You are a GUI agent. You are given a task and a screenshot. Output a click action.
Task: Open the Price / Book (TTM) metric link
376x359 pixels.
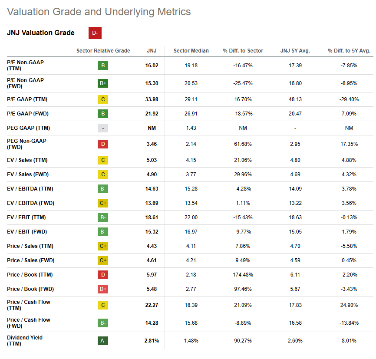[x=29, y=275]
